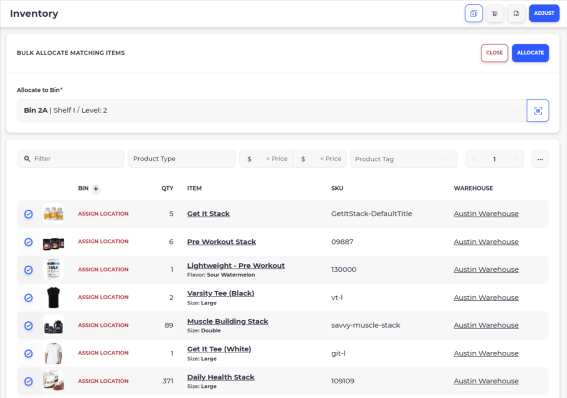
Task: Click the SKU column header
Action: 337,188
